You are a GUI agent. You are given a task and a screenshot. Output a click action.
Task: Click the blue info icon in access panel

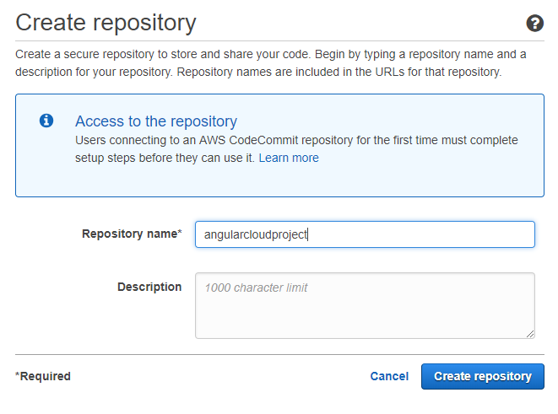pos(47,121)
